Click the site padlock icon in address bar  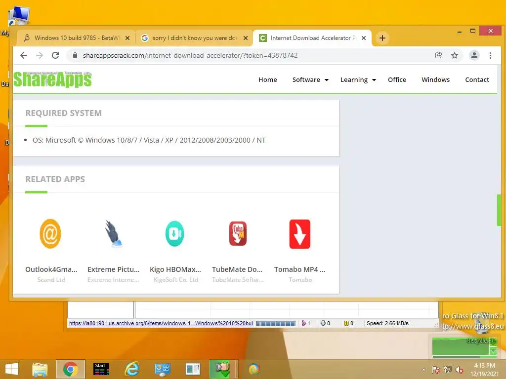[x=75, y=55]
